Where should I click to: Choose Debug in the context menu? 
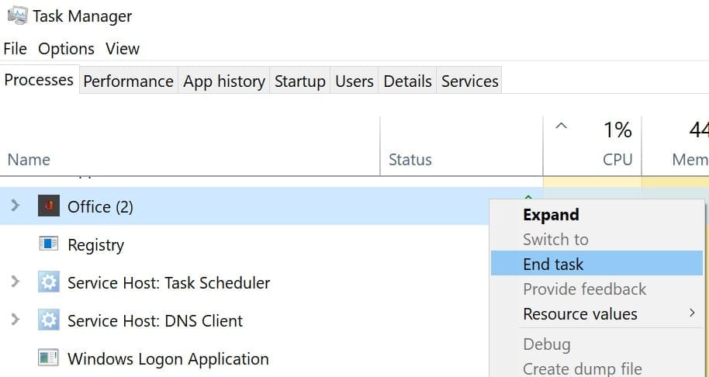pyautogui.click(x=597, y=344)
